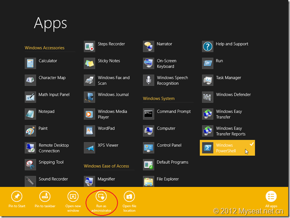Open Default Programs icon
290x218 pixels.
(x=149, y=164)
